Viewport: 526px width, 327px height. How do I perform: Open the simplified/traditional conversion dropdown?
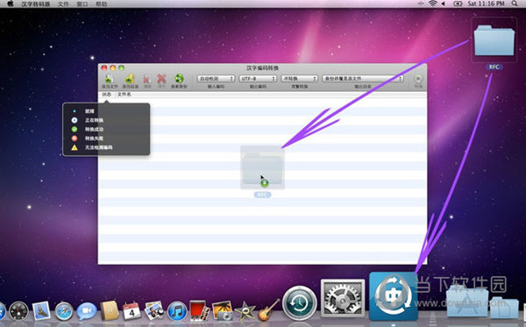[299, 79]
